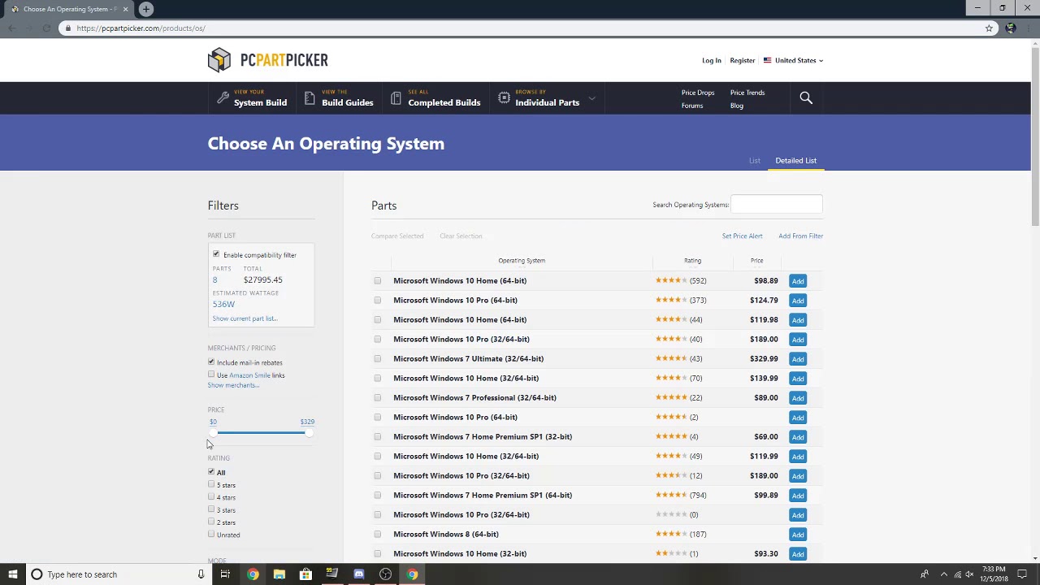
Task: Open Task View on the taskbar
Action: click(x=225, y=574)
